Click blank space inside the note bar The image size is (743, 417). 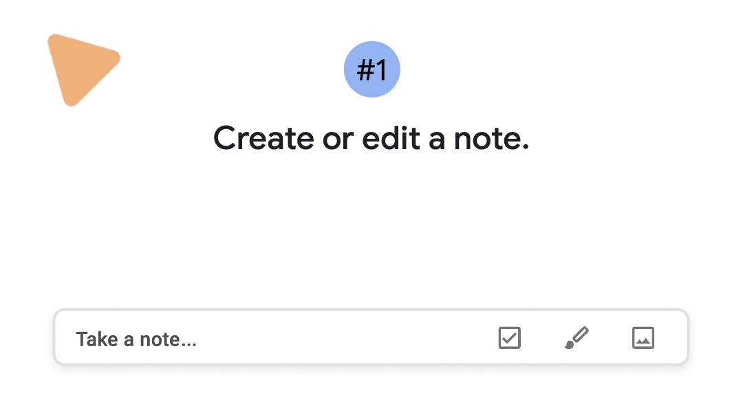(x=344, y=338)
